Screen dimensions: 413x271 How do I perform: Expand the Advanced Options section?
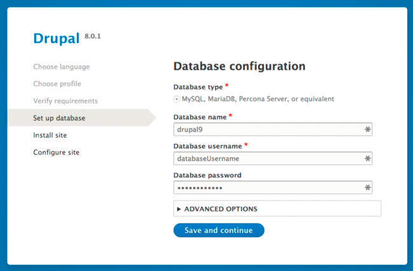[x=277, y=209]
